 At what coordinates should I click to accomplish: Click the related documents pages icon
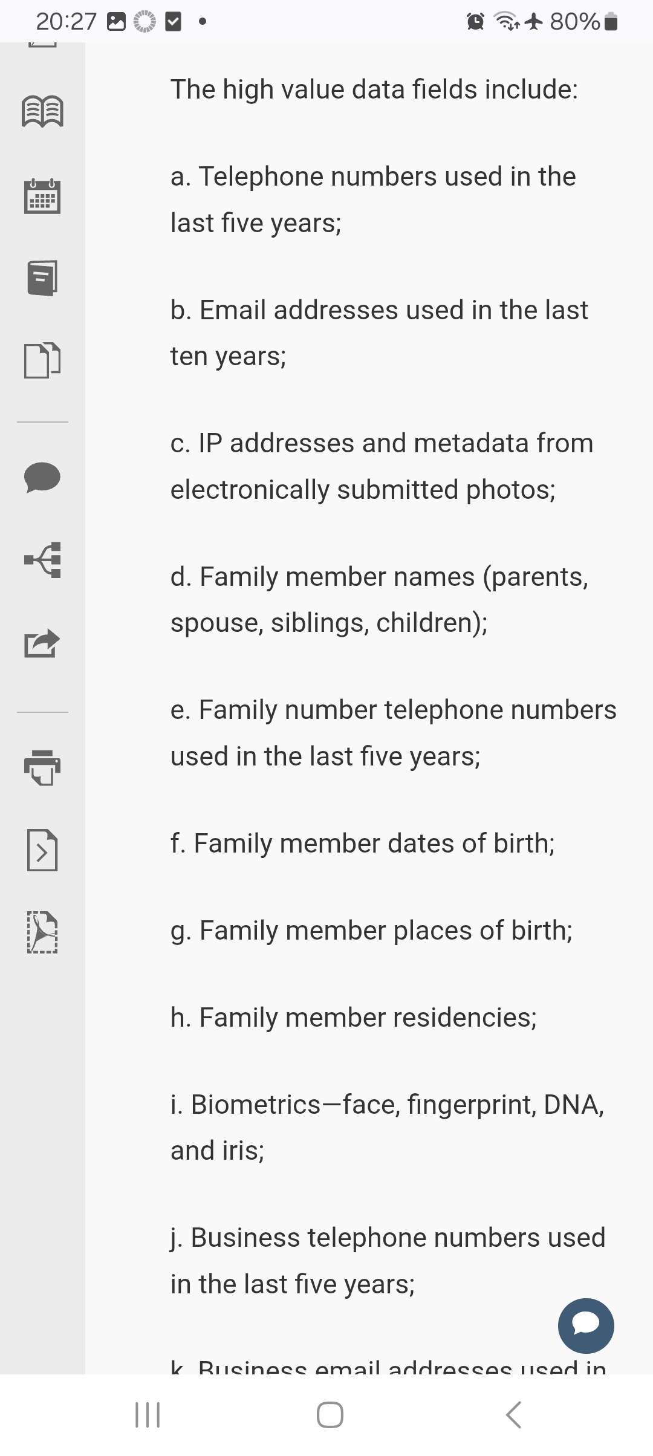pyautogui.click(x=42, y=360)
